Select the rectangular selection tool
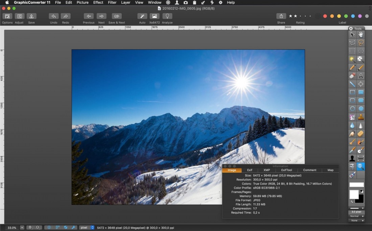This screenshot has height=231, width=372. pyautogui.click(x=352, y=51)
